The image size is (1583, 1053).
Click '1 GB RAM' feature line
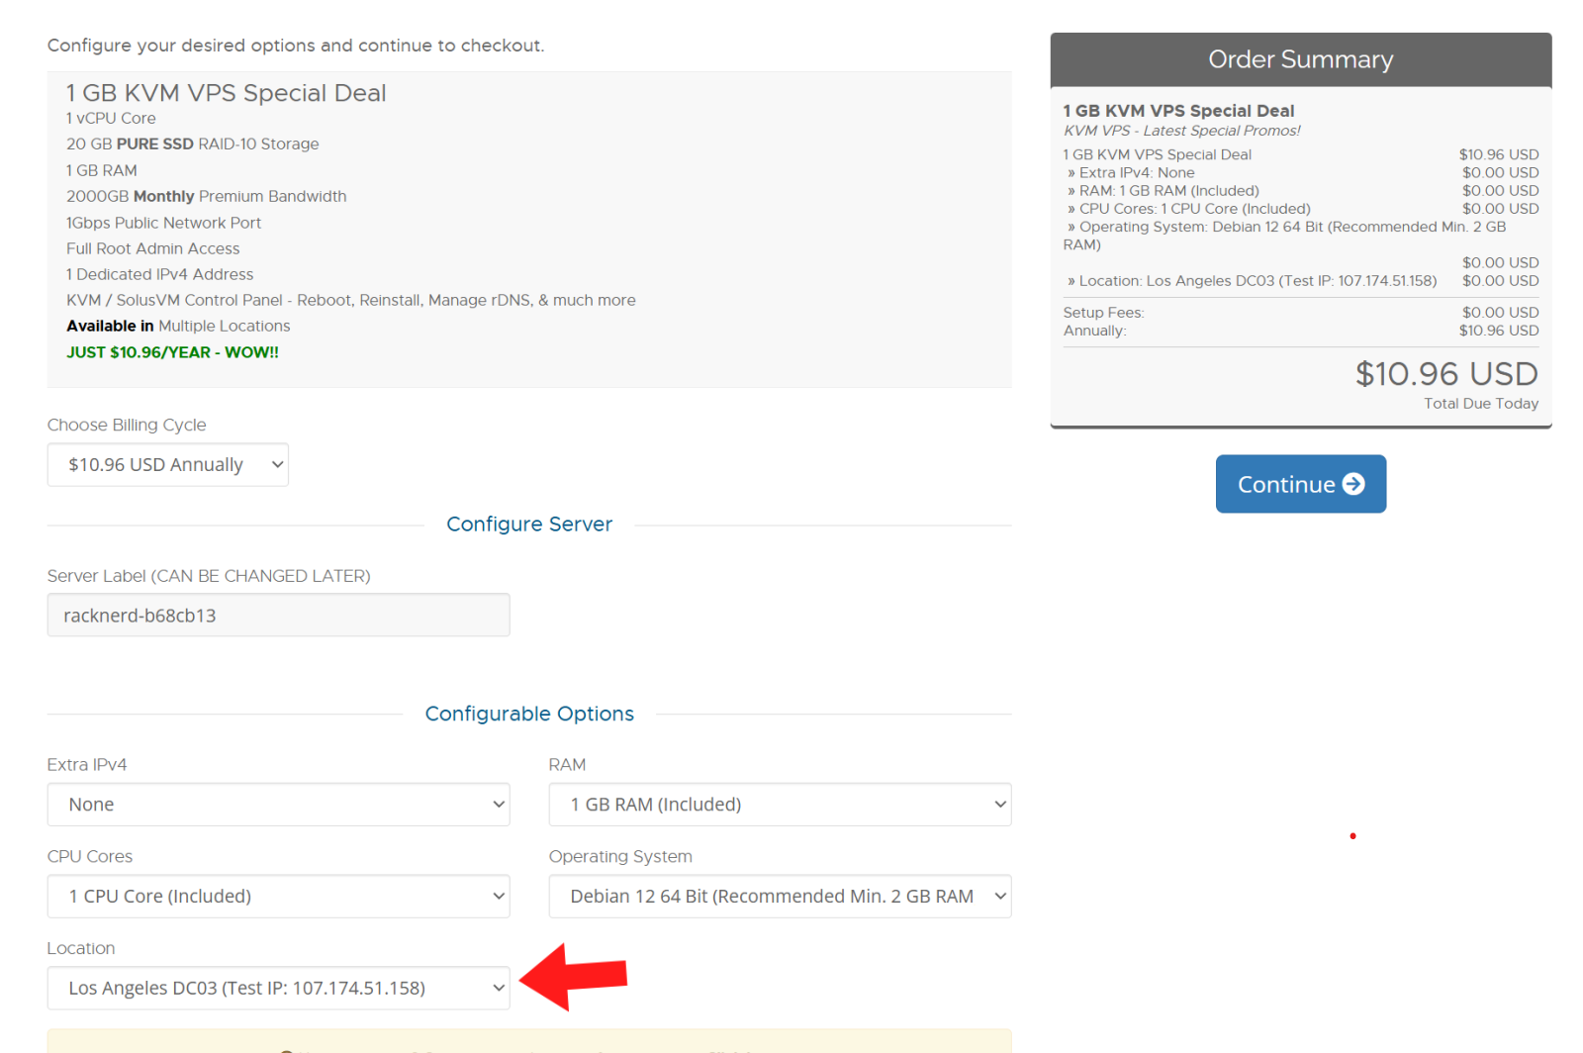(x=102, y=170)
